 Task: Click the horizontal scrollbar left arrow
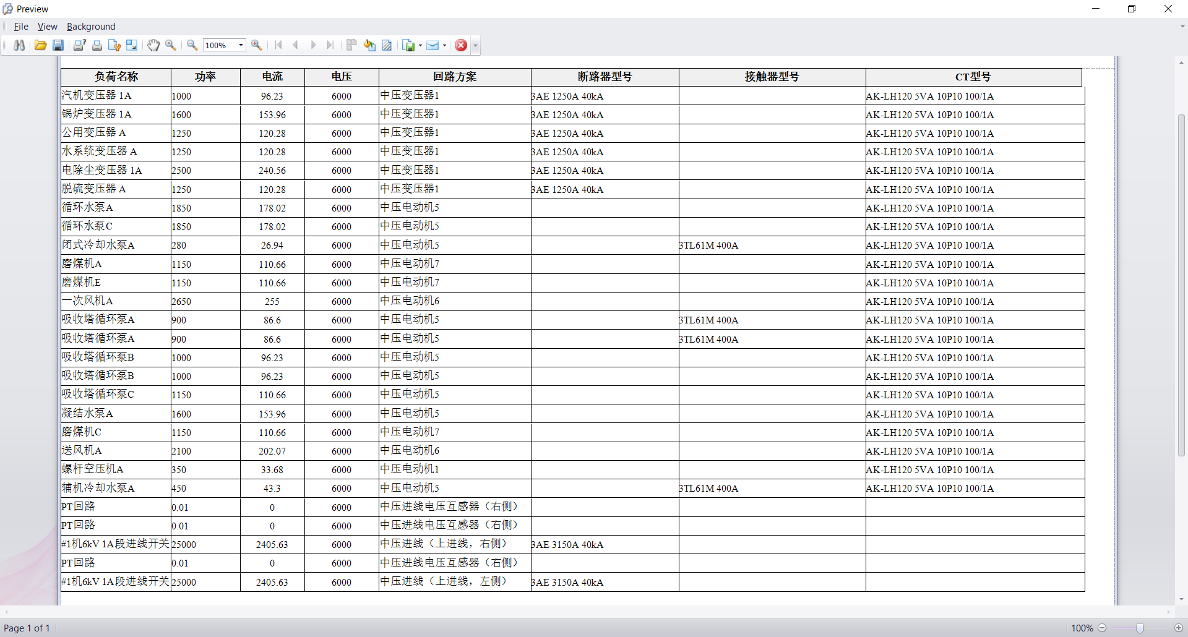(x=6, y=612)
